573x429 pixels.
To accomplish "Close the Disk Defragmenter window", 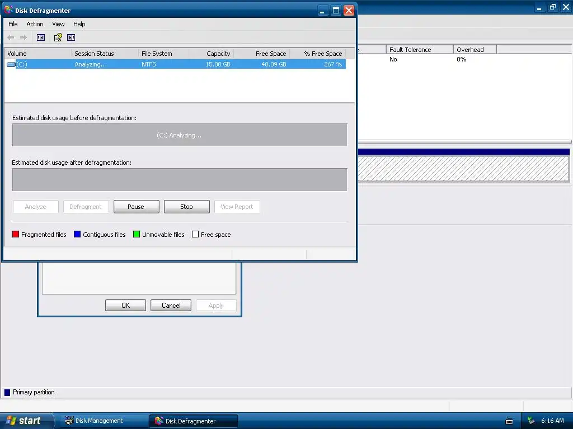I will pos(349,11).
